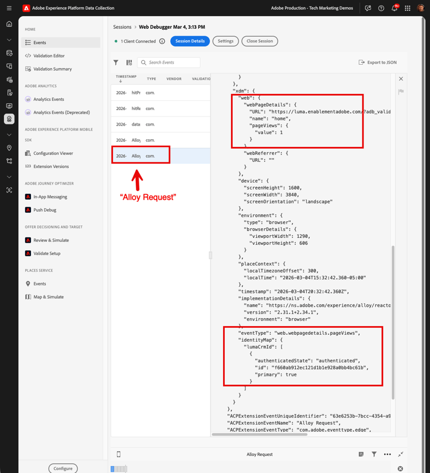Screen dimensions: 430x473
Task: Open the Help question mark icon
Action: tap(381, 8)
